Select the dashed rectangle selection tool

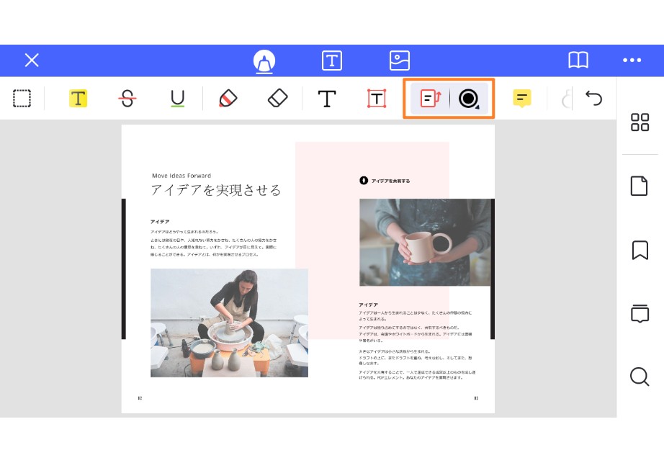click(22, 98)
